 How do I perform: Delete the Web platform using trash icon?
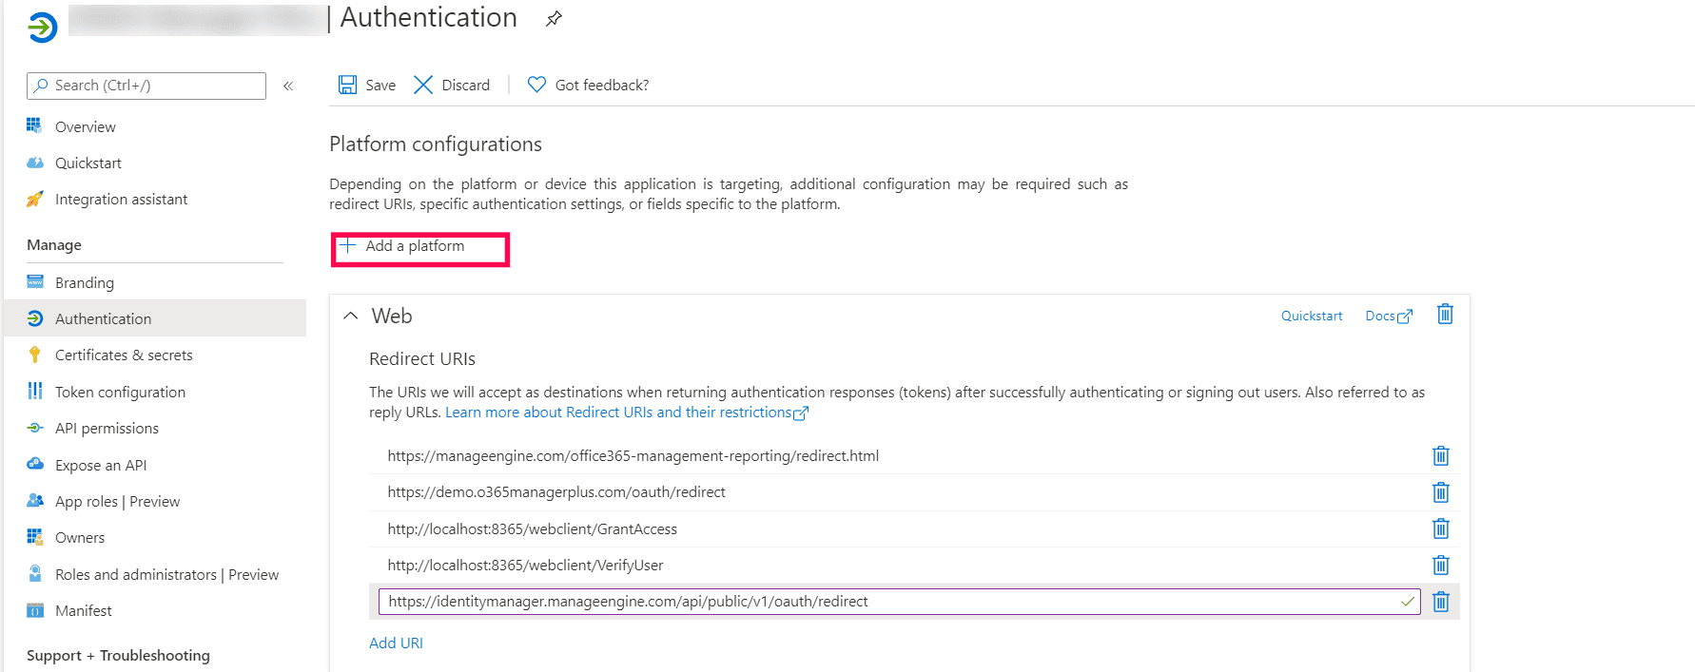[x=1445, y=315]
